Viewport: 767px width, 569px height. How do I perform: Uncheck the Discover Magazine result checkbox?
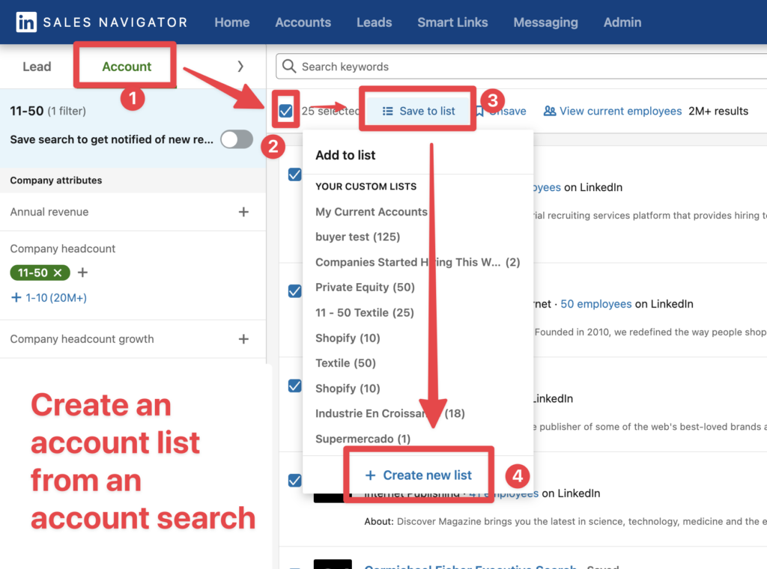(x=295, y=481)
